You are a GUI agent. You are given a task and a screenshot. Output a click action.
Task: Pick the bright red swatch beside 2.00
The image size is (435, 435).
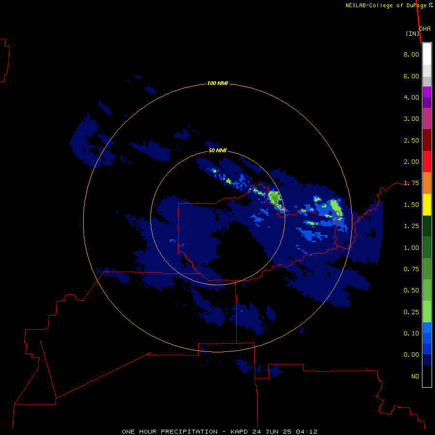click(x=427, y=161)
